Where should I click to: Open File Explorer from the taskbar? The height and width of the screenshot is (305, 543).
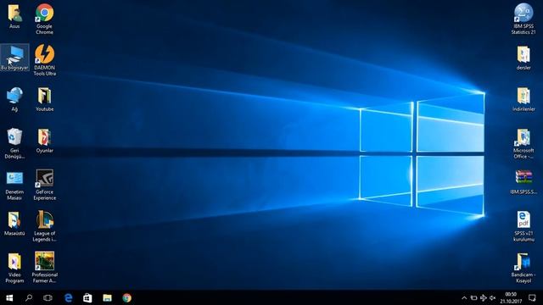[107, 297]
